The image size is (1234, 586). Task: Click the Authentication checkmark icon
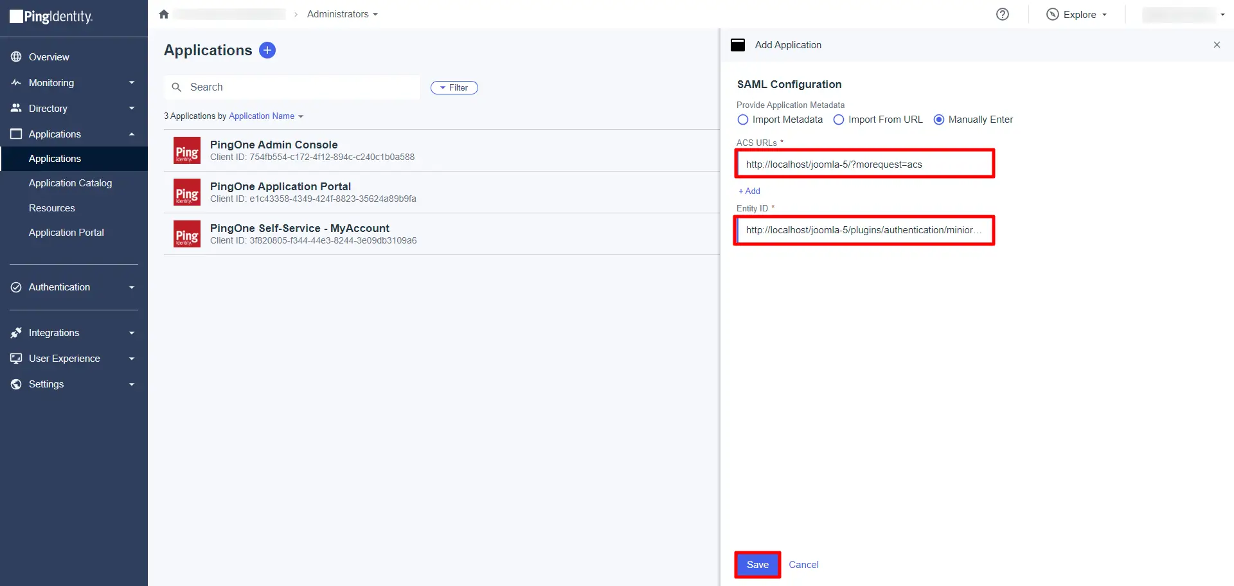16,287
